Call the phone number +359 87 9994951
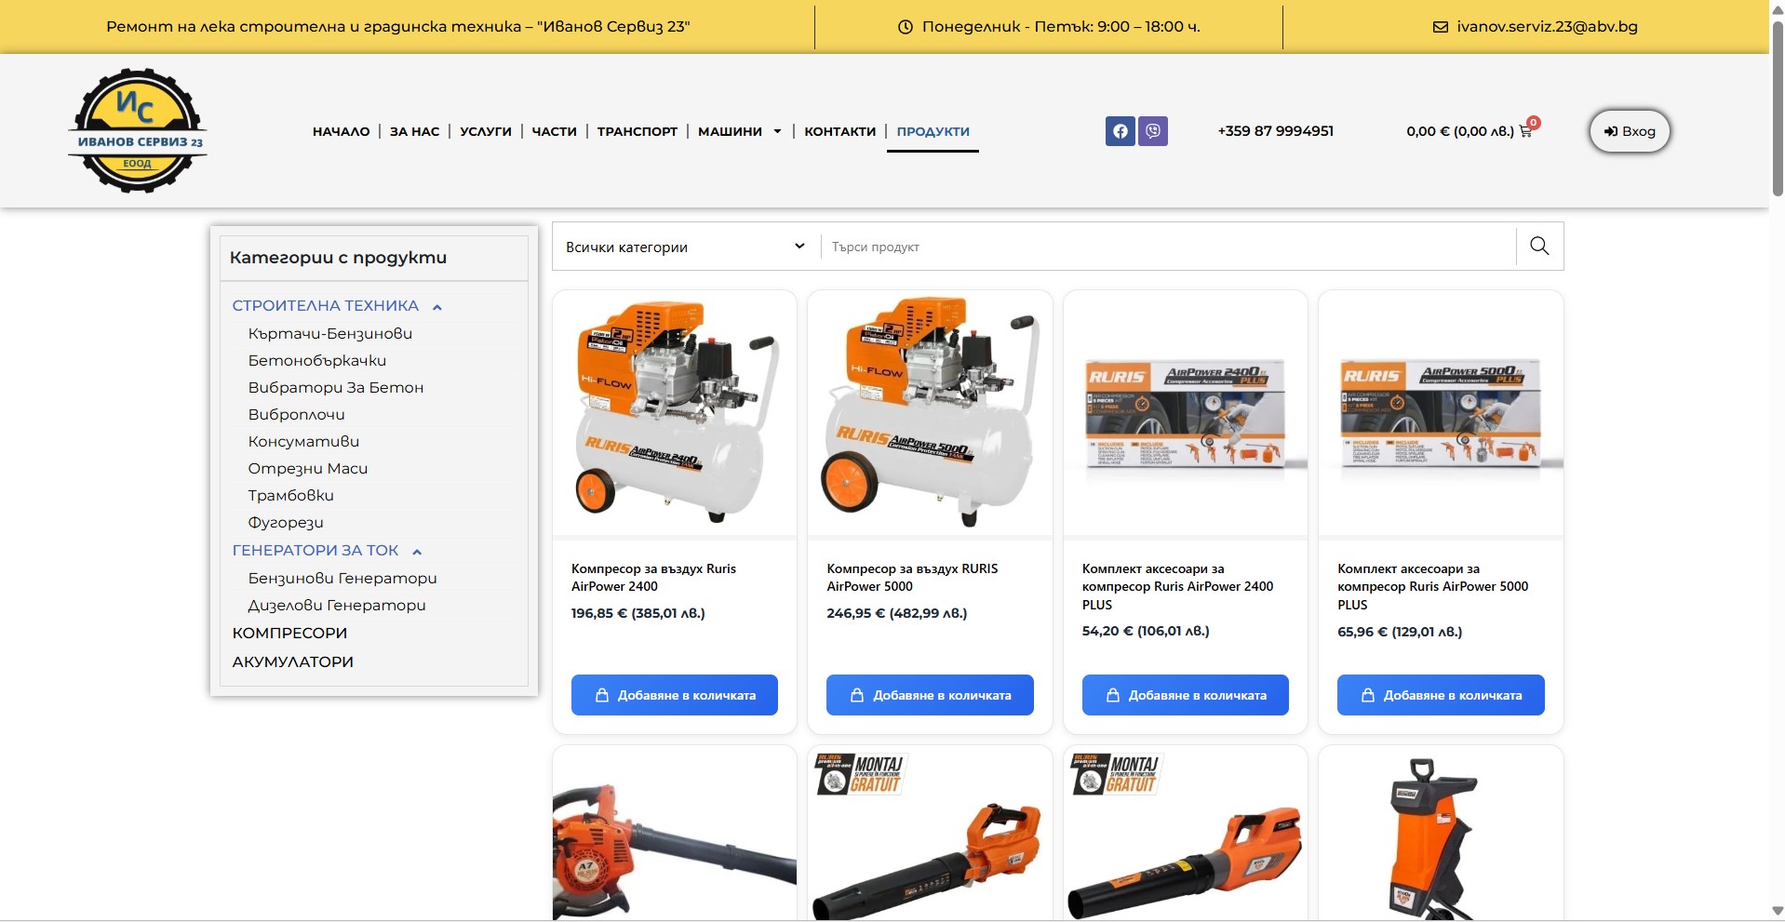This screenshot has width=1785, height=922. [1275, 131]
